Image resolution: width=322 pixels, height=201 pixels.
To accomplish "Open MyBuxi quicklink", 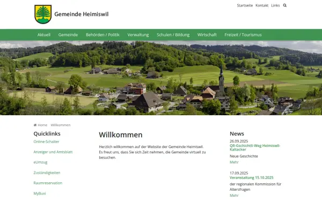I will tap(40, 193).
